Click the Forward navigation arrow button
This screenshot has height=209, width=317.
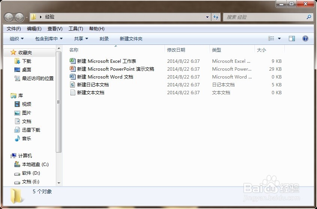[x=19, y=17]
